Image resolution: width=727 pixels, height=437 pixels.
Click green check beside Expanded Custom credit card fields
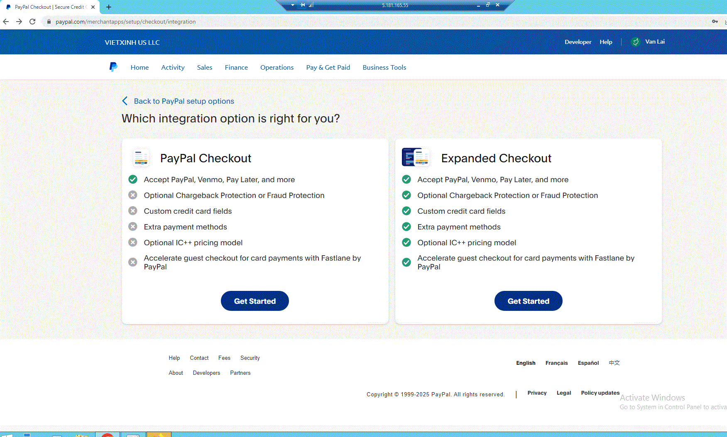tap(406, 211)
